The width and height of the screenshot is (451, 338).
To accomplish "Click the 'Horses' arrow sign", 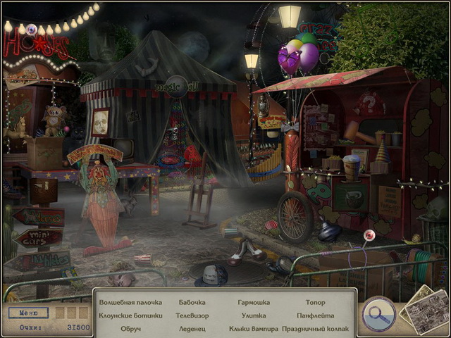I will (x=39, y=217).
